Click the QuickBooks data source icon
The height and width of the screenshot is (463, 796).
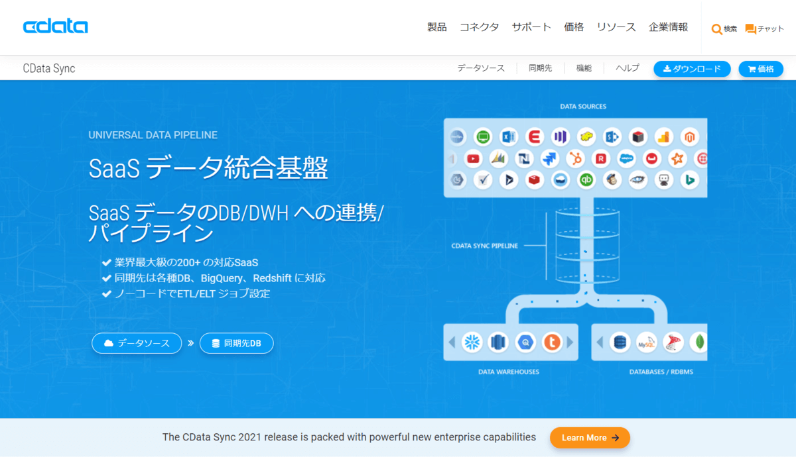(586, 180)
